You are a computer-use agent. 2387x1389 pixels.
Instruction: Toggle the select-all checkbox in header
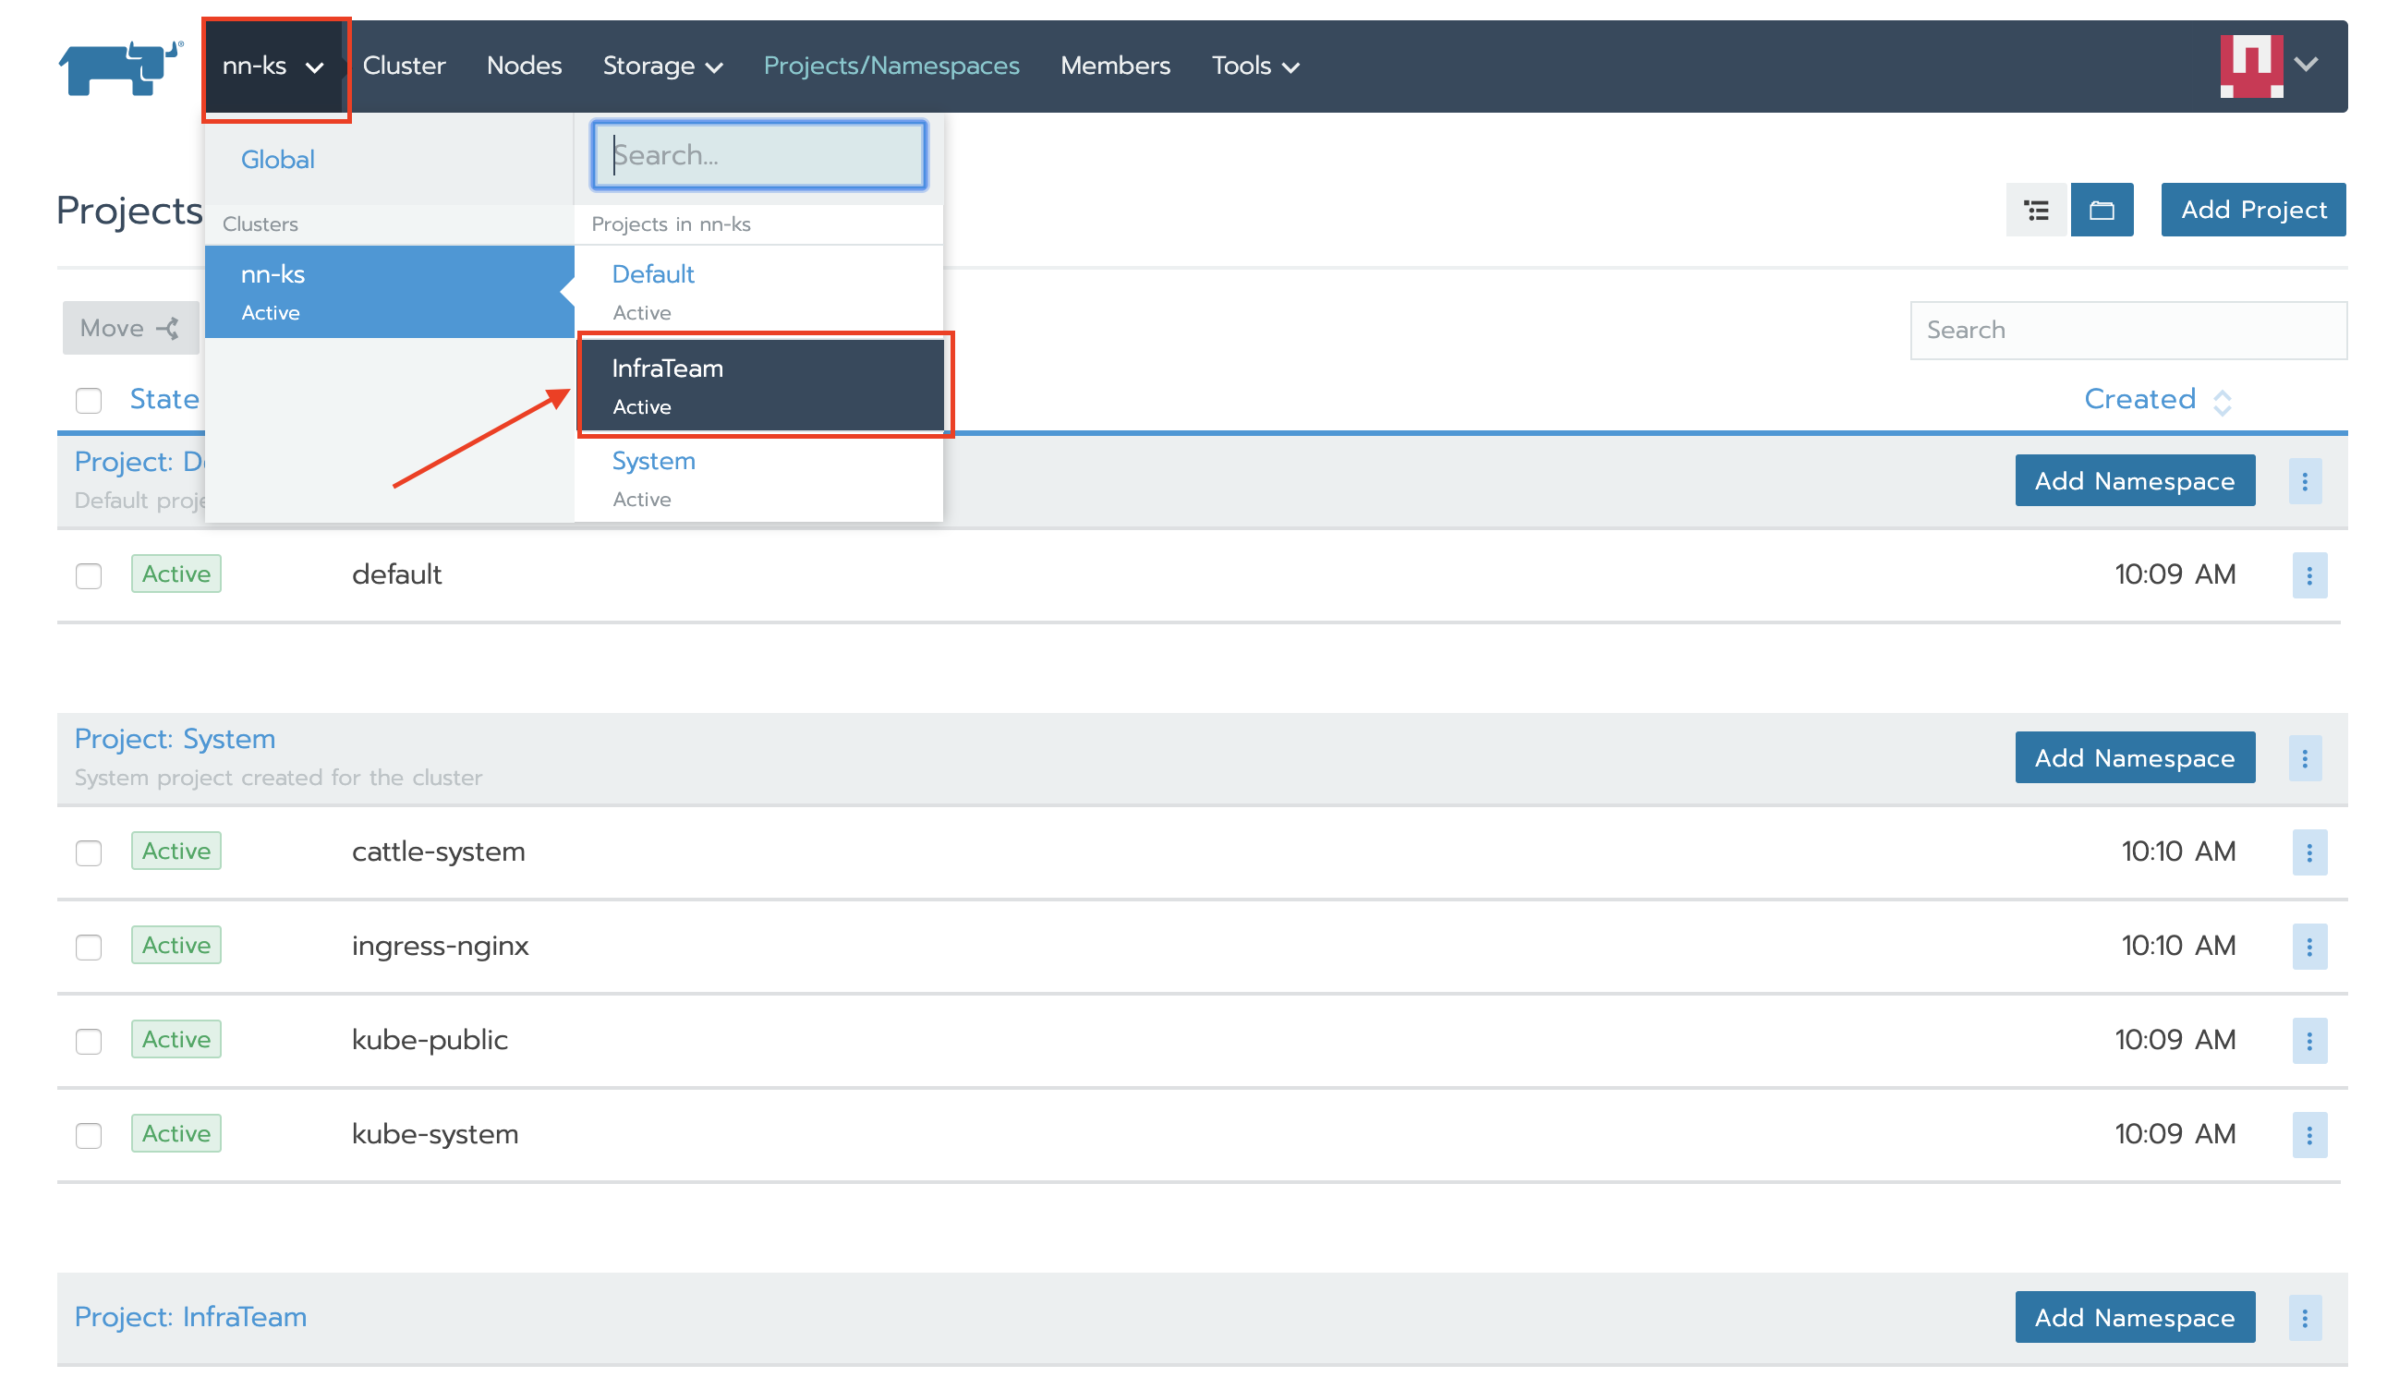pyautogui.click(x=89, y=401)
